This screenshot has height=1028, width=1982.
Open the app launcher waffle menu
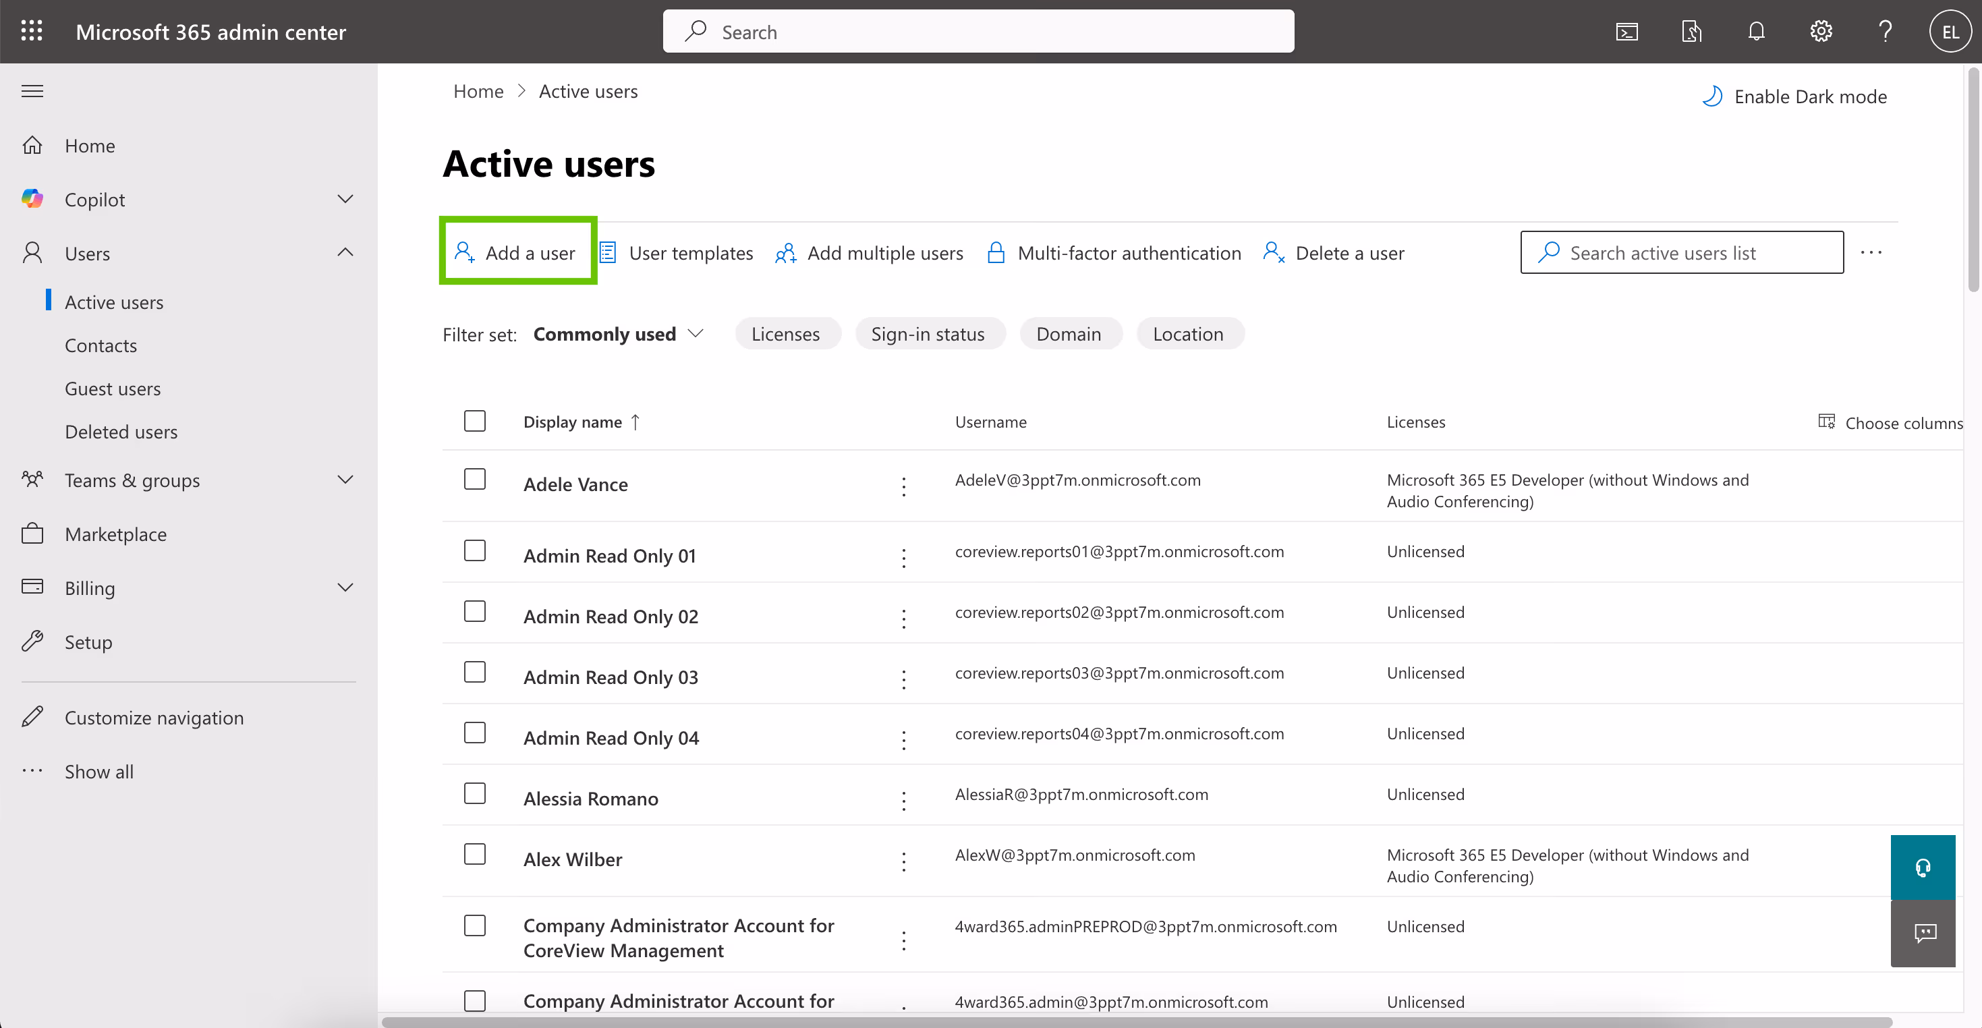pos(32,31)
